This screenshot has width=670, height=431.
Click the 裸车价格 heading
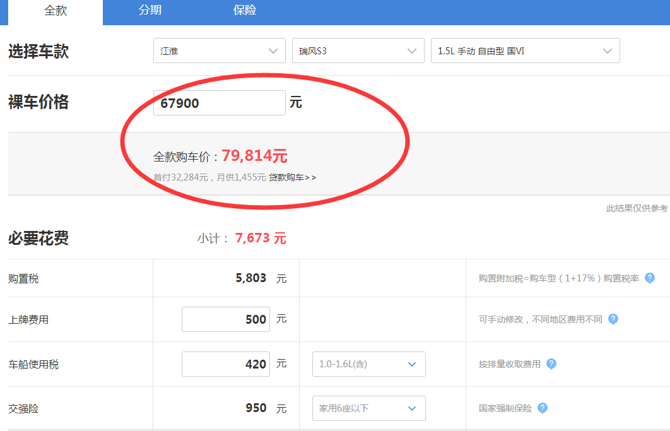click(38, 102)
